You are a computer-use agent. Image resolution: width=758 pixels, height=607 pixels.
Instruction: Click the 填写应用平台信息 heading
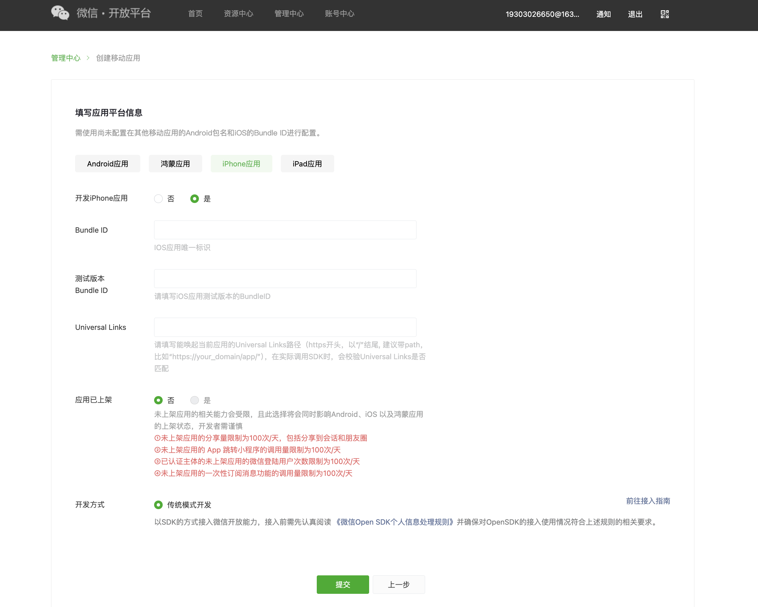coord(109,113)
